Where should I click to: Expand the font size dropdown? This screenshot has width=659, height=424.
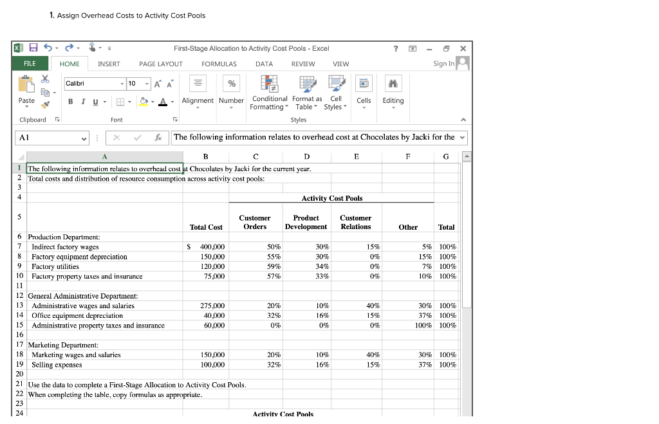pyautogui.click(x=147, y=84)
